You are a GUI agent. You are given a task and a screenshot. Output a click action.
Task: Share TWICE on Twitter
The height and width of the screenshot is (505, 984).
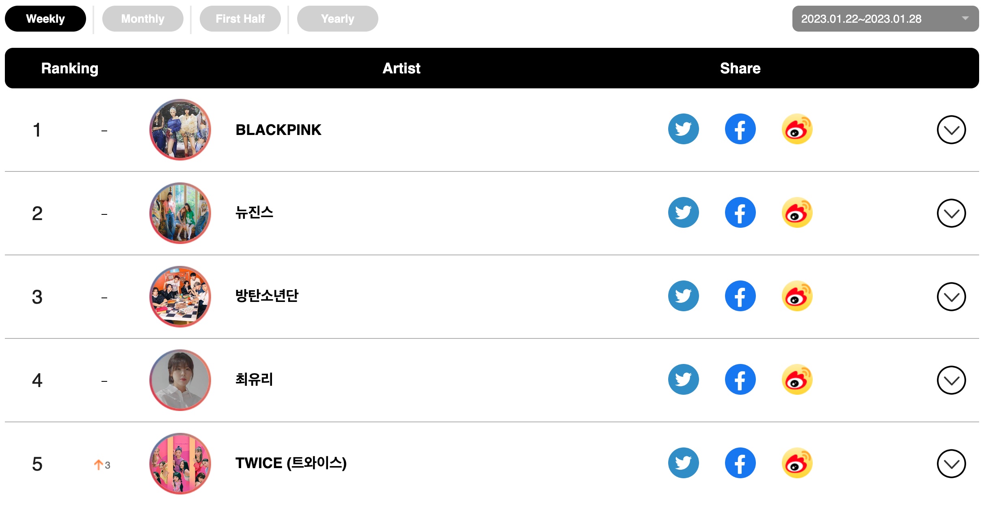point(683,463)
